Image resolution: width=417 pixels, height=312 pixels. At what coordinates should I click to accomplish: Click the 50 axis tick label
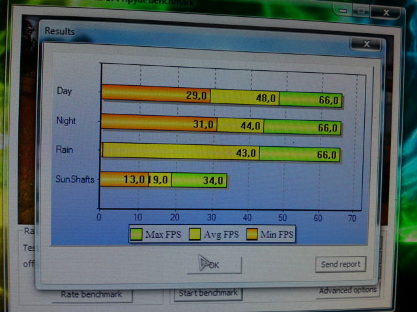pos(282,218)
